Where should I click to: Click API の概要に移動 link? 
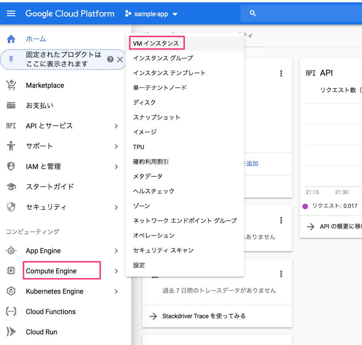point(341,227)
